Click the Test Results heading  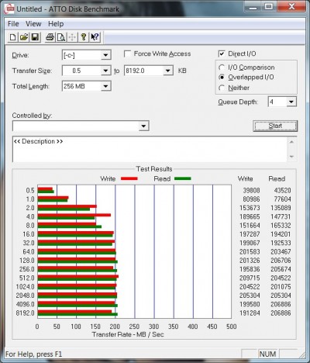[154, 169]
